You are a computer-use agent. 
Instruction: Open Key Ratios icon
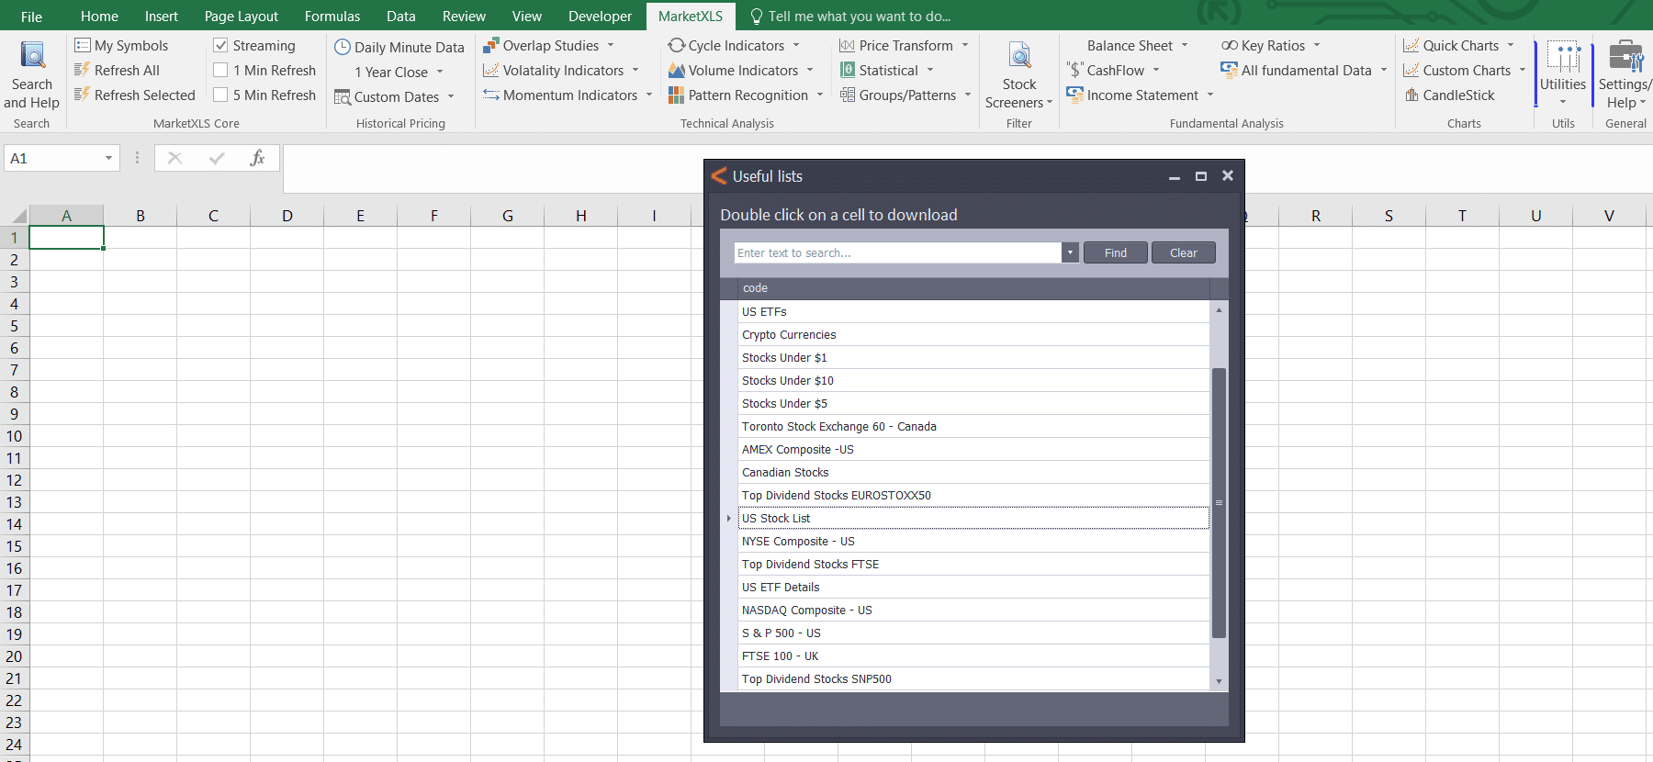tap(1230, 45)
